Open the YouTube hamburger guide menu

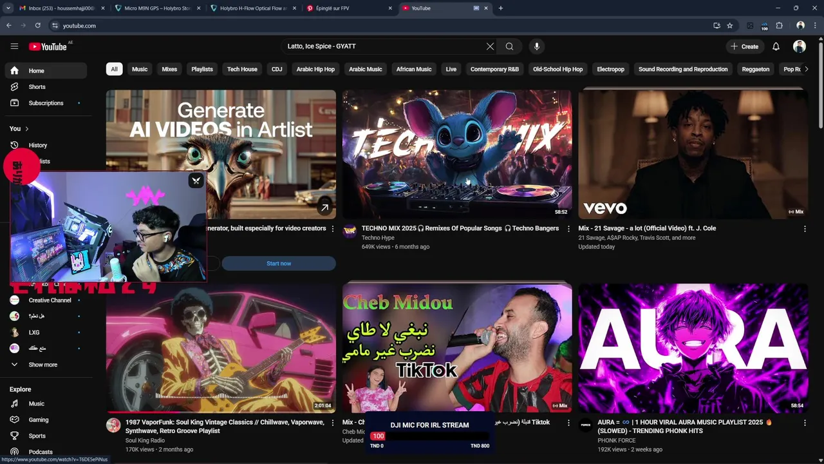(x=14, y=46)
